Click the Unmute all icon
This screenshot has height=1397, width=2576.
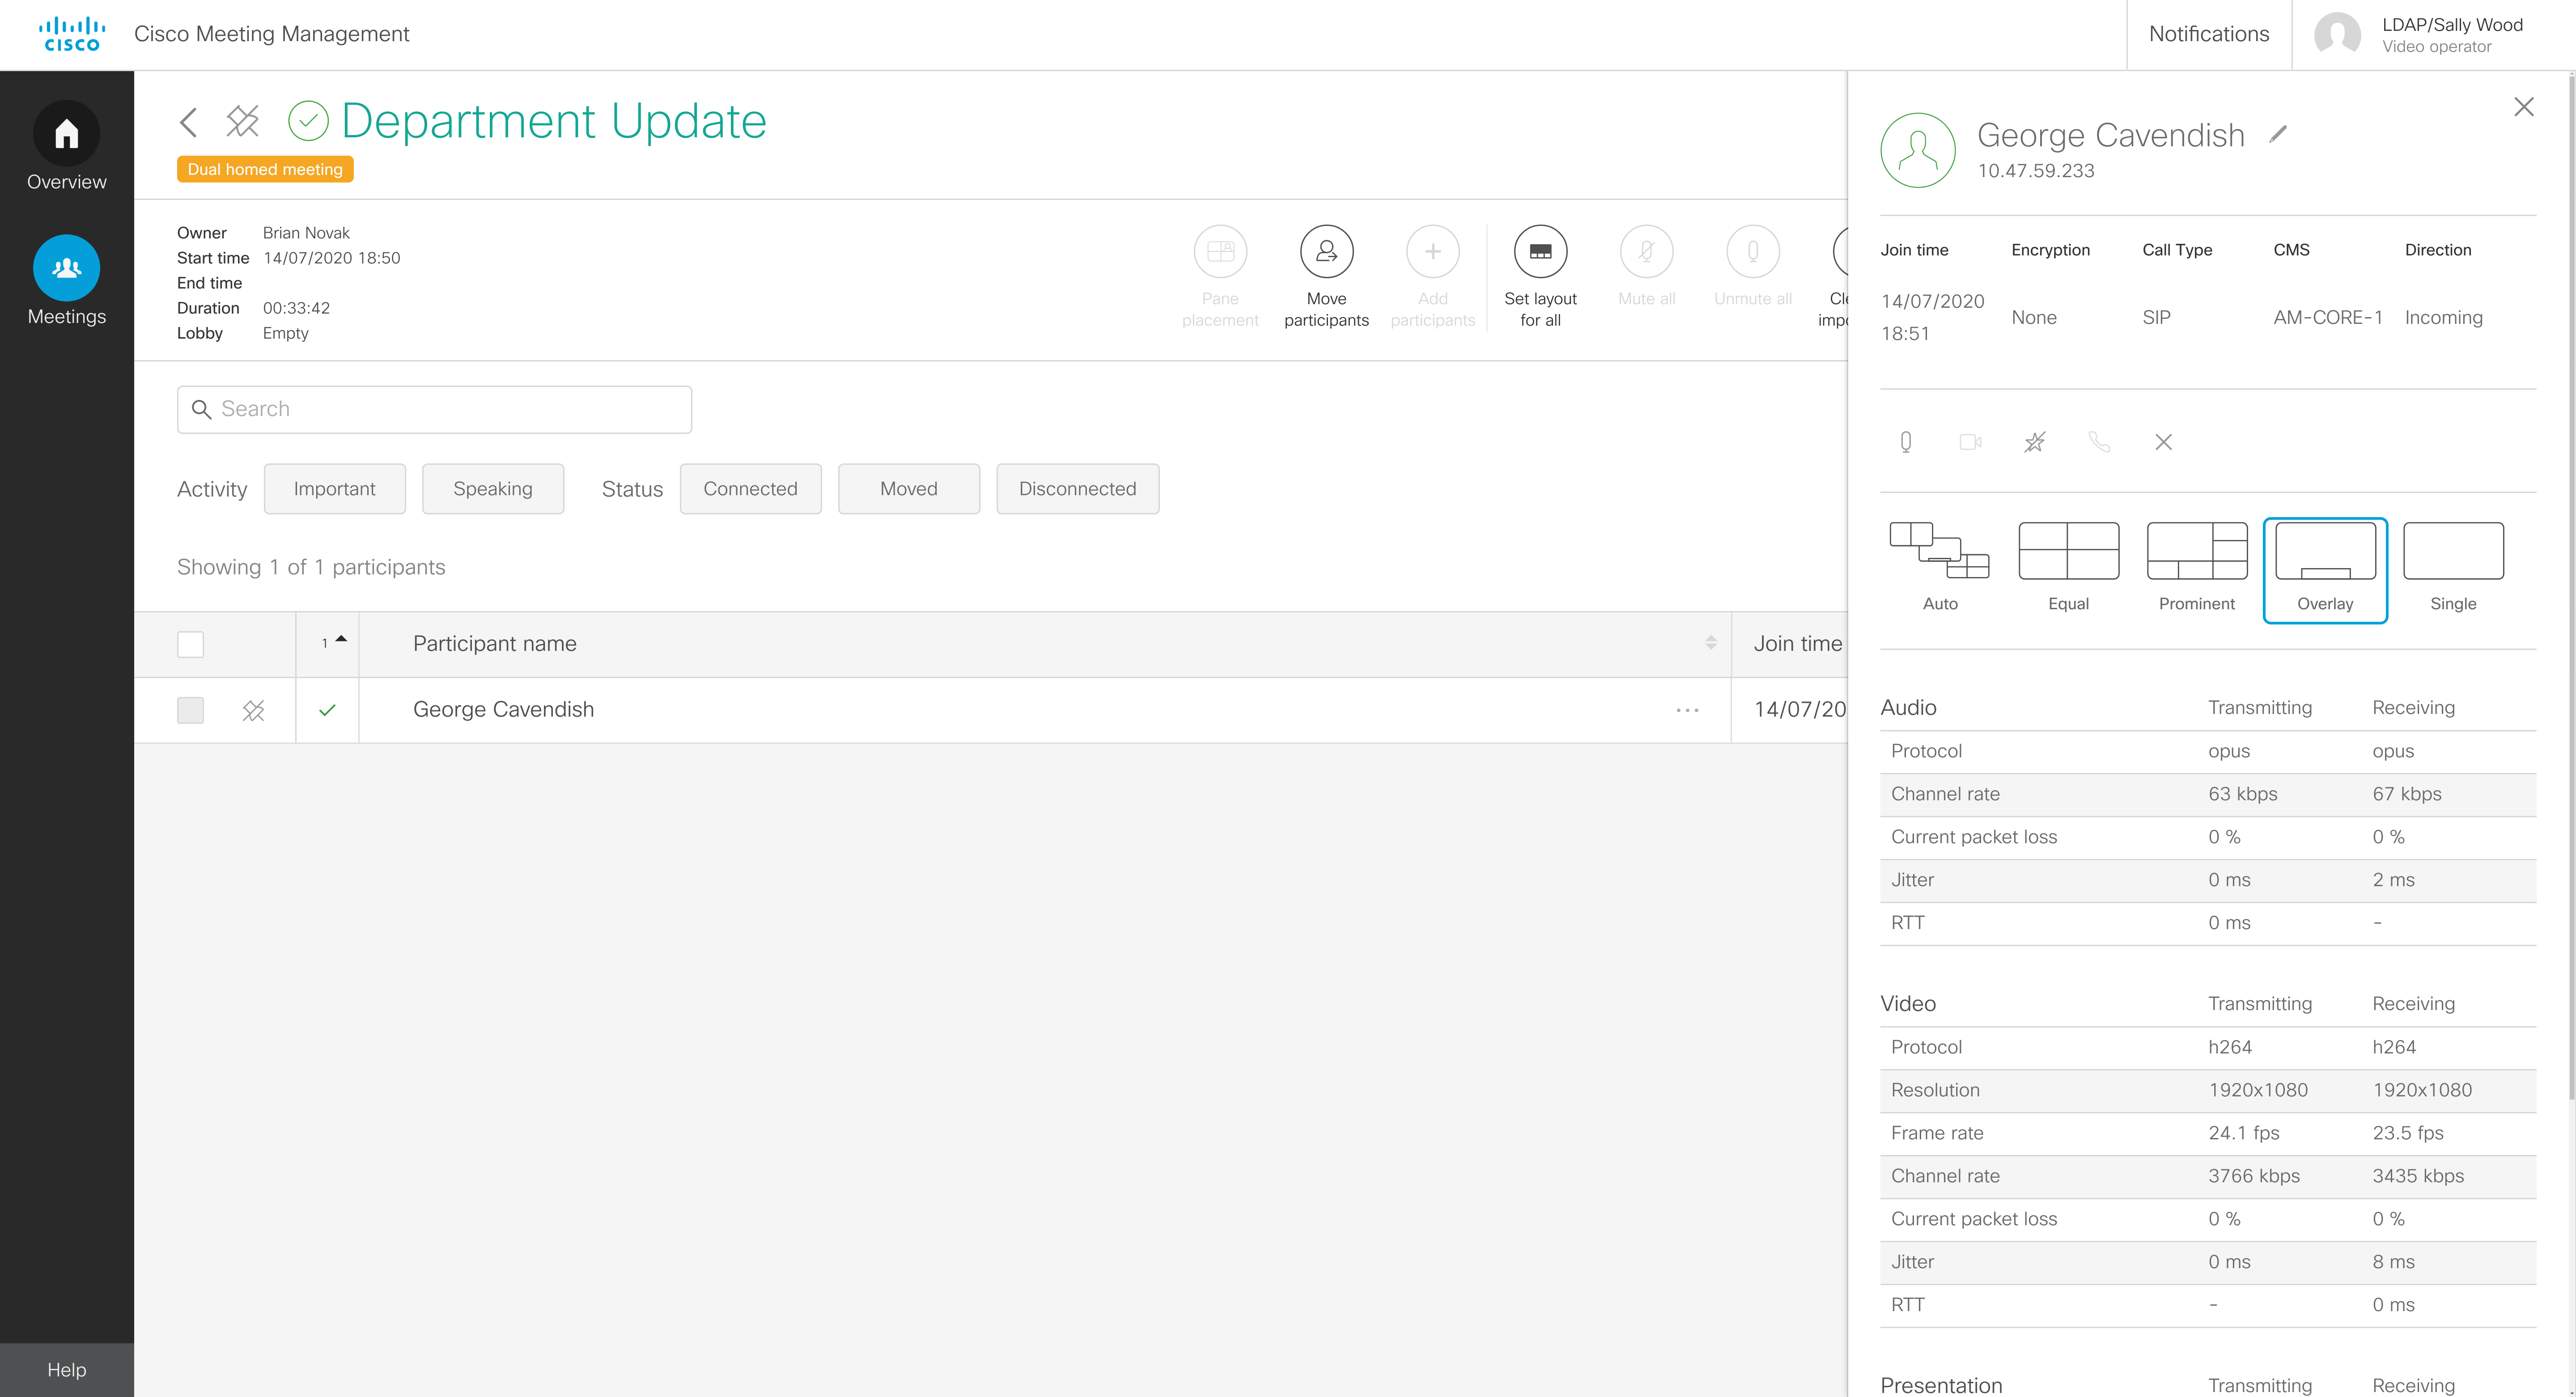click(x=1752, y=251)
